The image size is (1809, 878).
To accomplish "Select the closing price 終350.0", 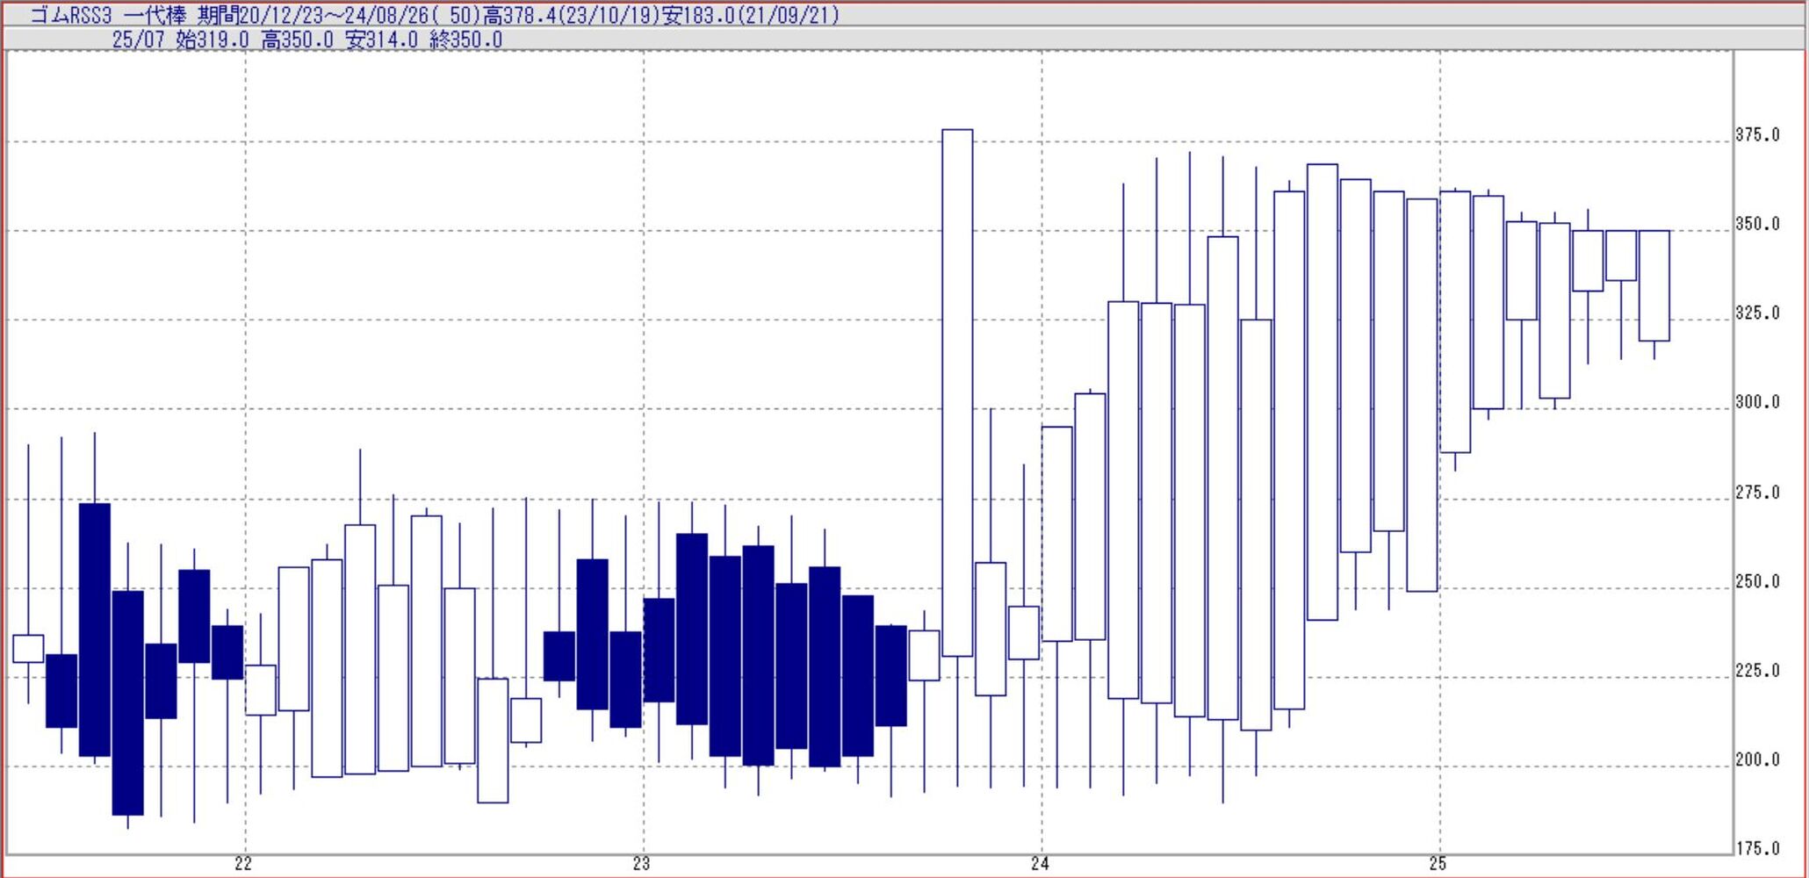I will click(x=466, y=40).
